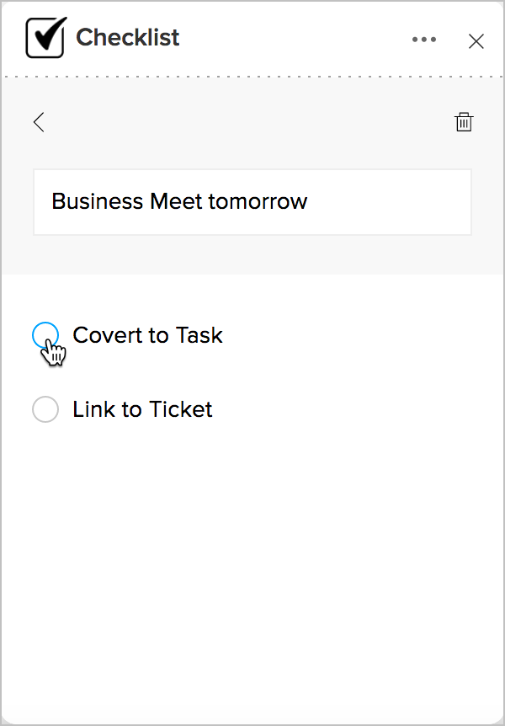Choose the Covert to Task option
This screenshot has height=726, width=505.
tap(45, 335)
